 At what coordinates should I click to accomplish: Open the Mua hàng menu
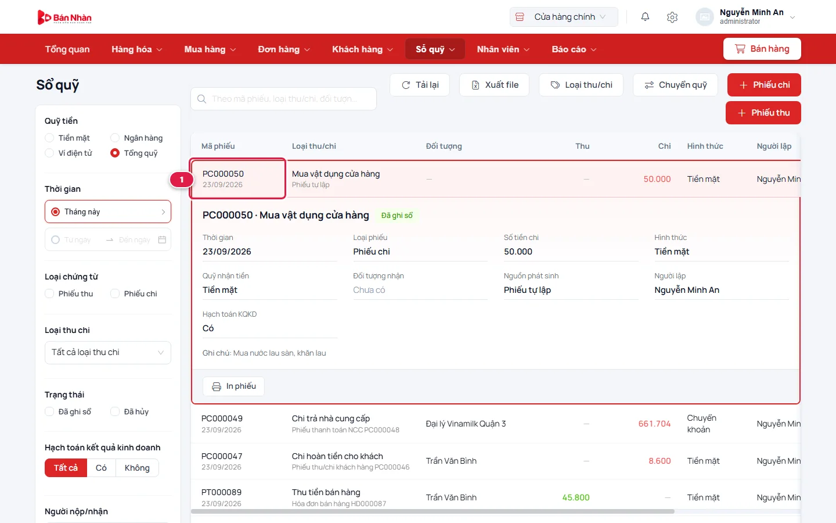(x=210, y=49)
